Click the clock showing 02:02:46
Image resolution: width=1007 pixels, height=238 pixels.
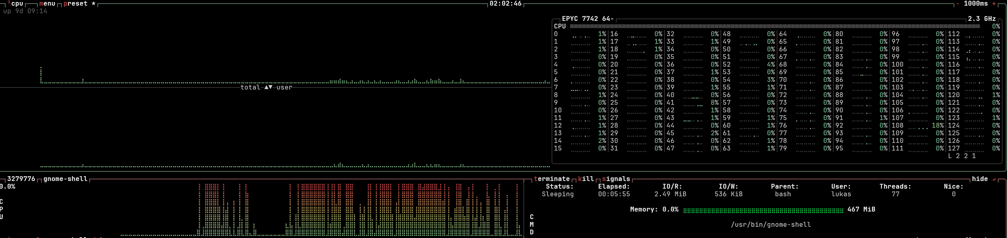(x=505, y=4)
